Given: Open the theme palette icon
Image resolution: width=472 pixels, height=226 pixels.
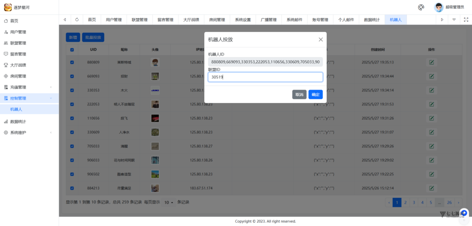Looking at the screenshot, I should pos(421,7).
